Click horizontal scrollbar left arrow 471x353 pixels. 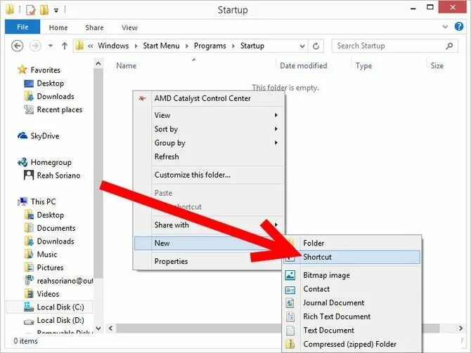[110, 328]
